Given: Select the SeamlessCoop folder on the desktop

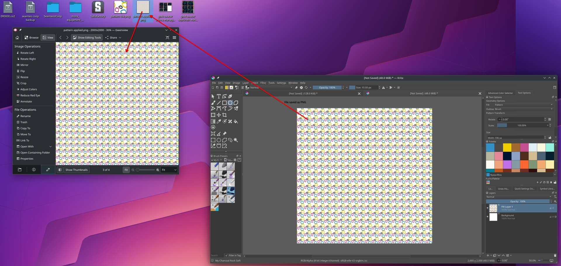Looking at the screenshot, I should (x=53, y=10).
